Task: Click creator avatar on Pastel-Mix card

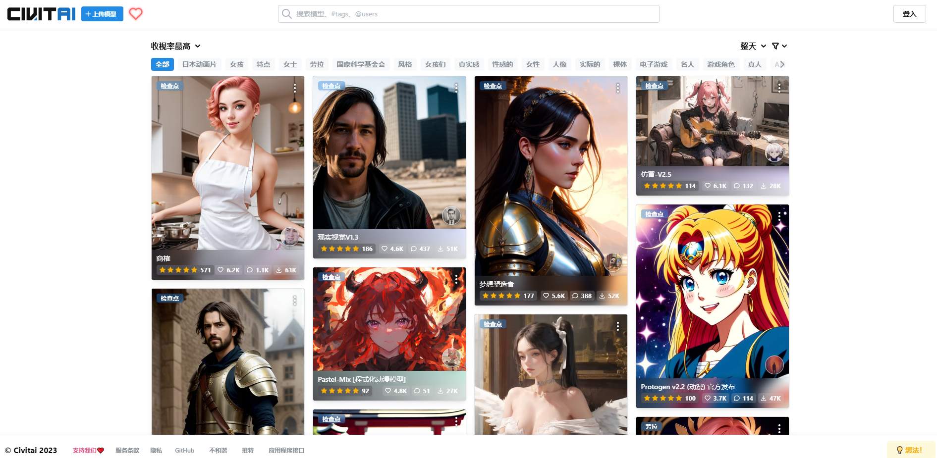Action: point(451,357)
